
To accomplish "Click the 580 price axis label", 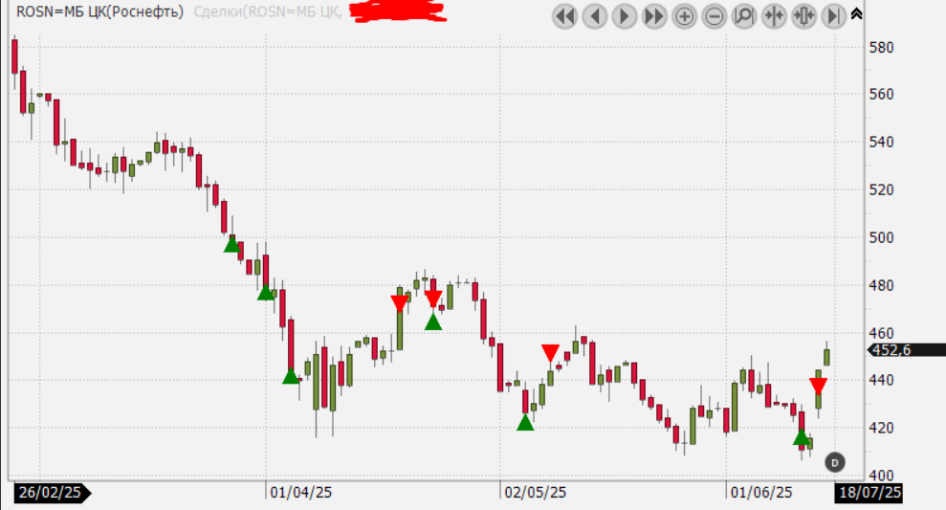I will click(x=881, y=47).
